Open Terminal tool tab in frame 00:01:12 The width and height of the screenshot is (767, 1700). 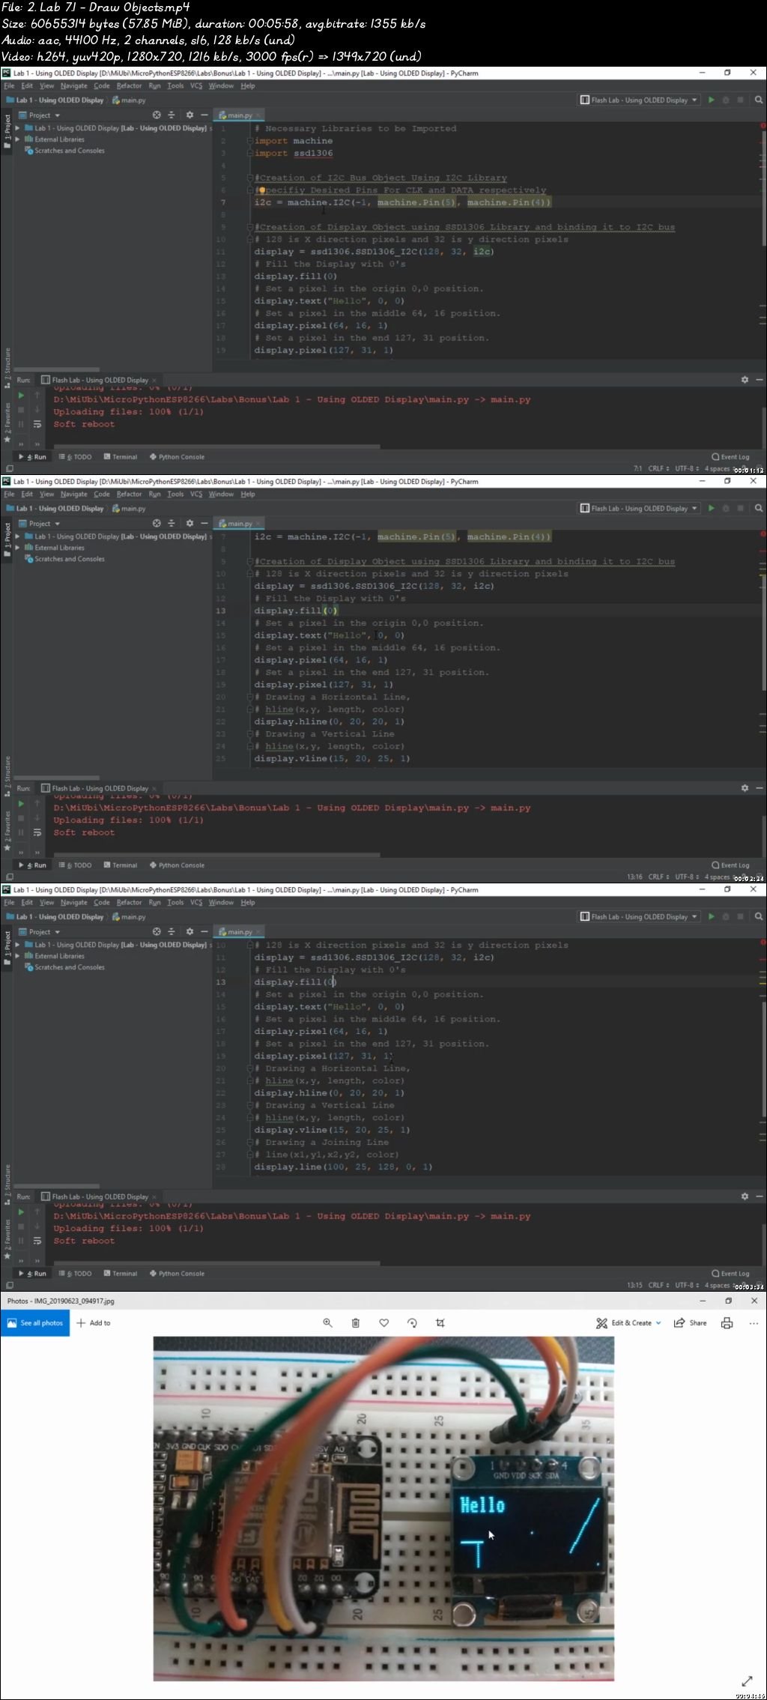tap(121, 456)
